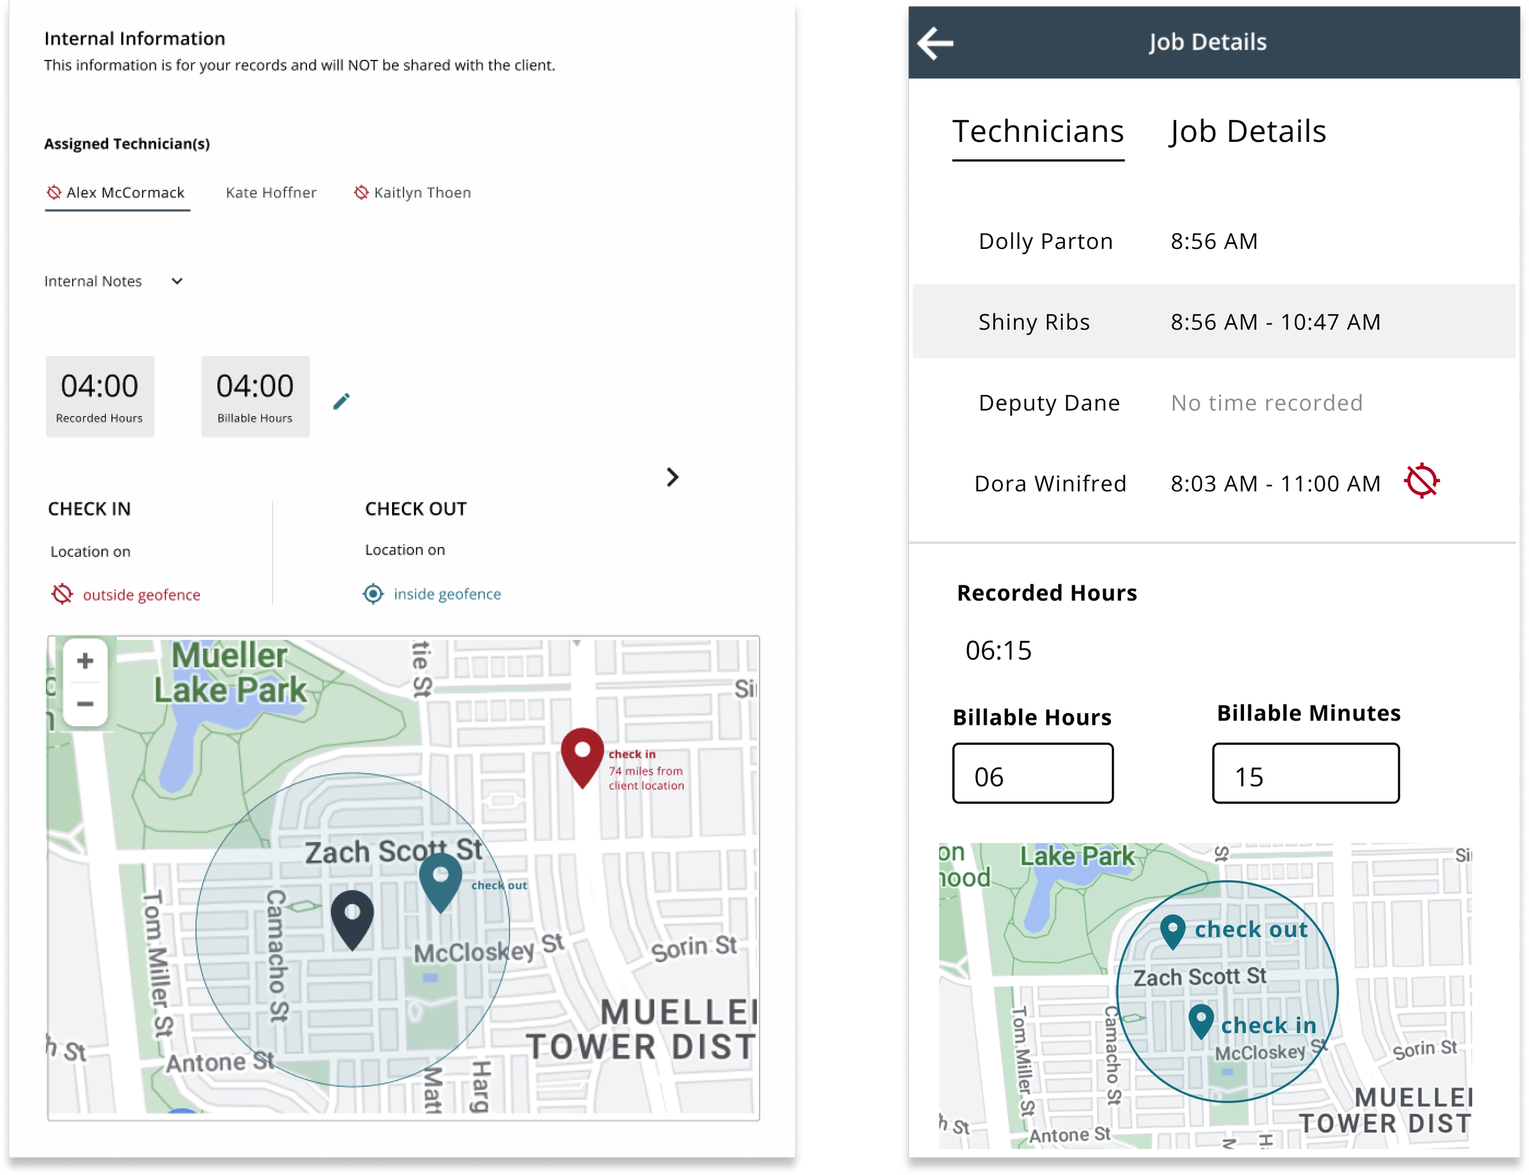Click the Billable Hours input field
This screenshot has height=1175, width=1529.
1032,774
